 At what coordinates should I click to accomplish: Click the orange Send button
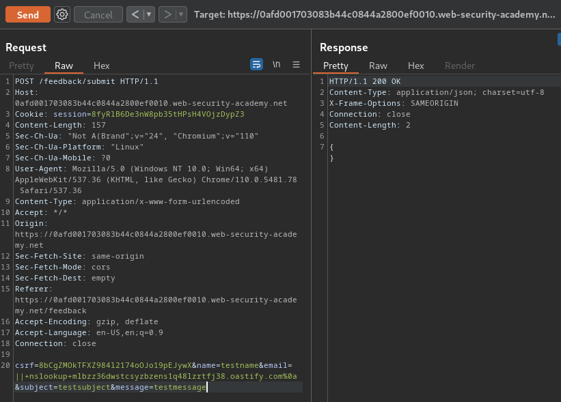(x=28, y=14)
